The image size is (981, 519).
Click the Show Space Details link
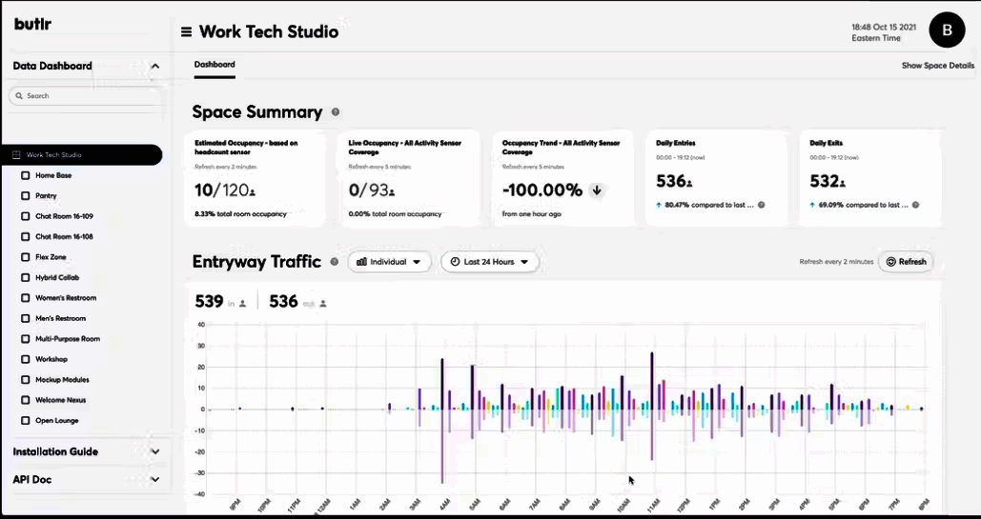[x=938, y=66]
